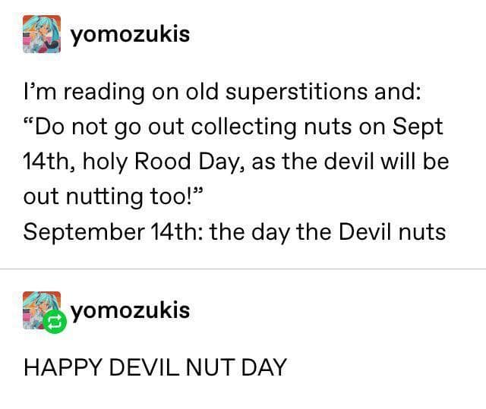Click the word "Rood" in the quote
This screenshot has width=486, height=409.
point(166,162)
